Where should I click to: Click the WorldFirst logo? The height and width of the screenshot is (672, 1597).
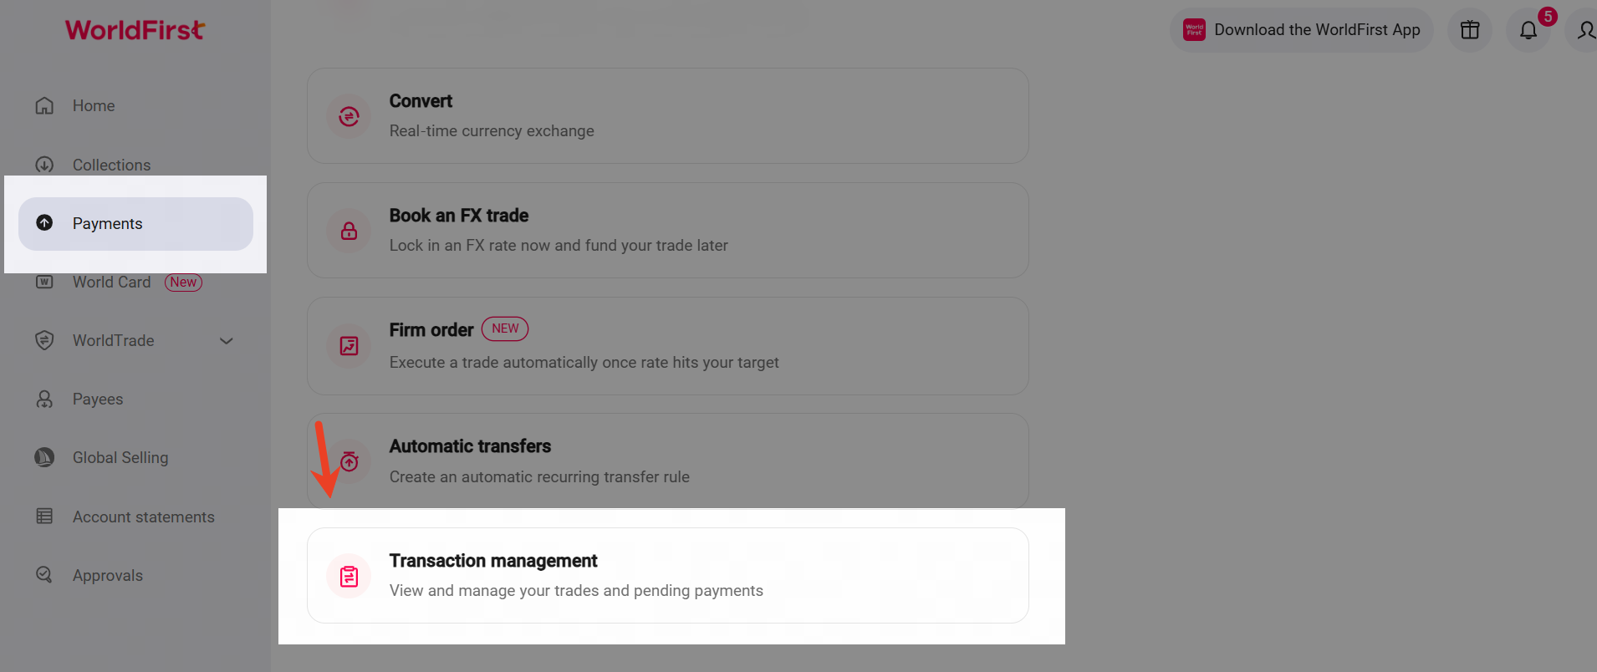click(x=135, y=30)
